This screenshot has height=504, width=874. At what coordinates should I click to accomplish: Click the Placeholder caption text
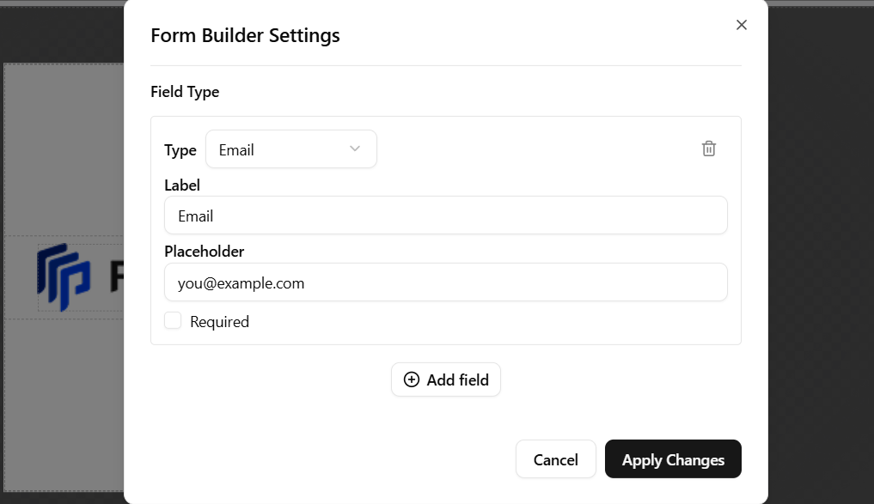(x=204, y=252)
